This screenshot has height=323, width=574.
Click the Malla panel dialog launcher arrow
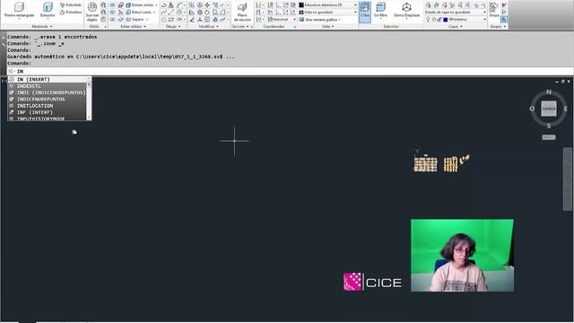point(106,27)
